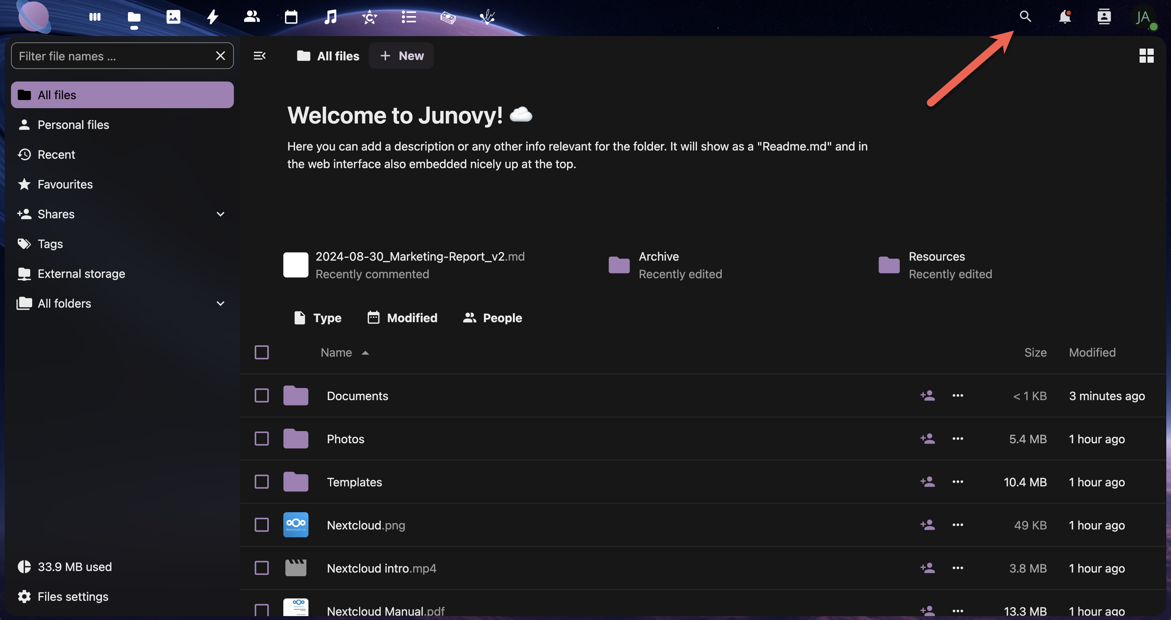Switch to grid view icon

(1146, 56)
